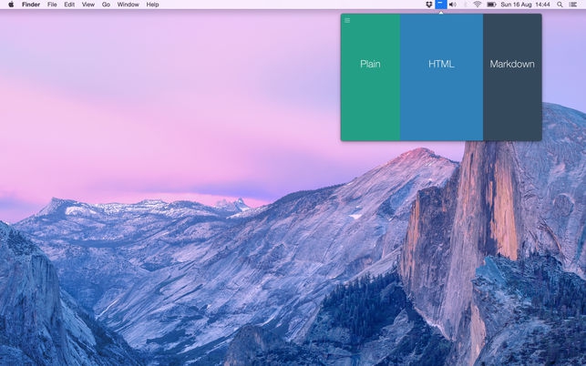Viewport: 586px width, 366px height.
Task: Open the Dropbox menu bar icon
Action: (429, 5)
